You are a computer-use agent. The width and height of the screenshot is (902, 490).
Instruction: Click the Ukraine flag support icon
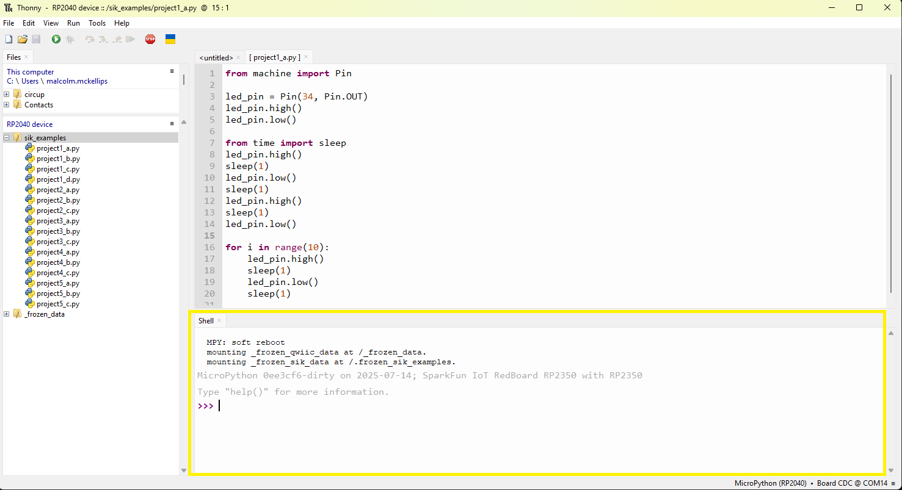coord(170,39)
